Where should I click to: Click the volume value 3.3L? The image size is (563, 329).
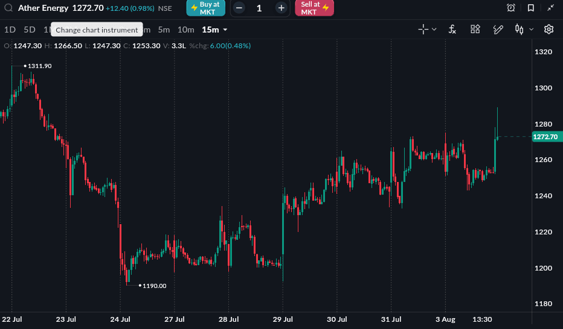pyautogui.click(x=179, y=46)
